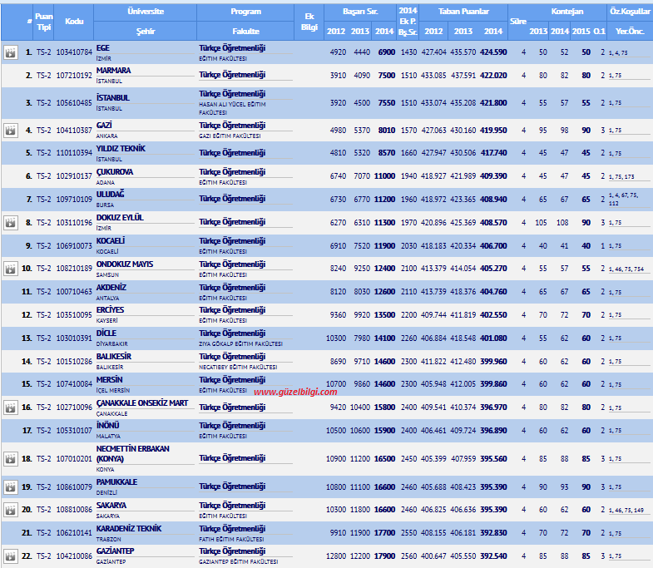Click the Kontenjan column header
The height and width of the screenshot is (568, 653).
point(566,12)
